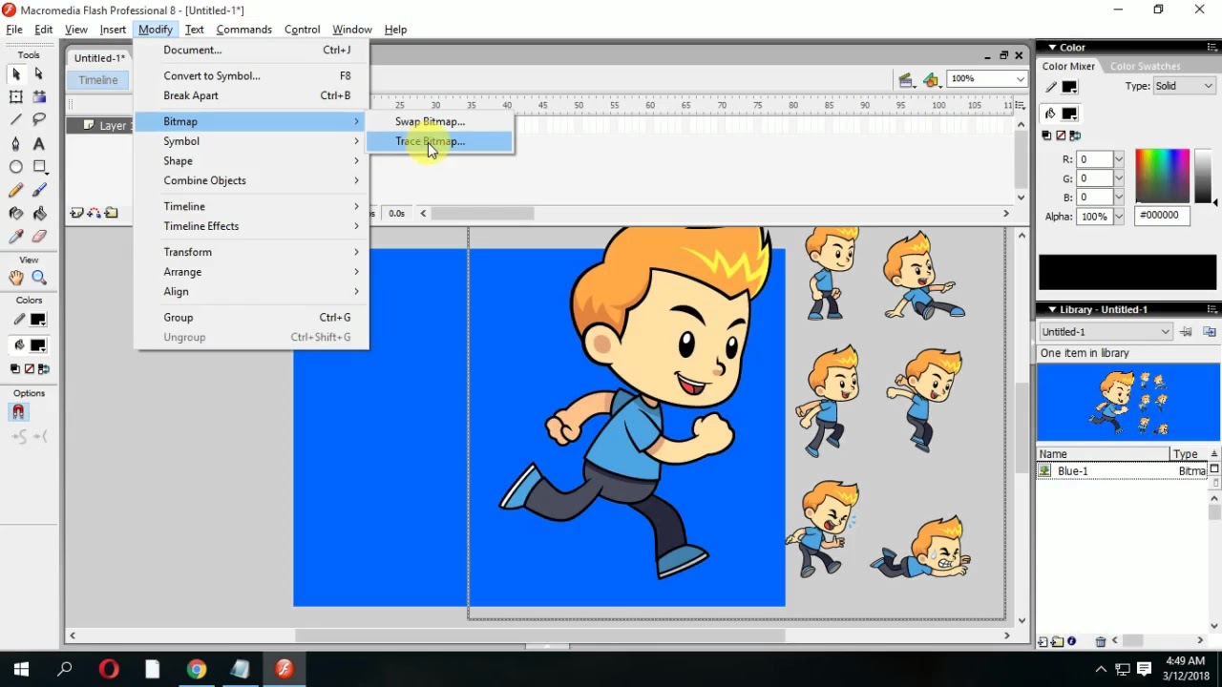Select the Gradient Transform tool
Viewport: 1222px width, 687px height.
[x=39, y=96]
